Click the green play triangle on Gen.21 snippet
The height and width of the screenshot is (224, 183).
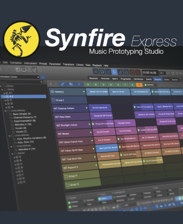121,155
